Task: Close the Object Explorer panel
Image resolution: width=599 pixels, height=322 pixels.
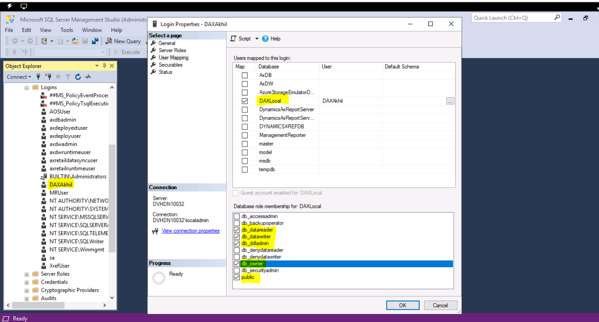Action: click(x=112, y=66)
